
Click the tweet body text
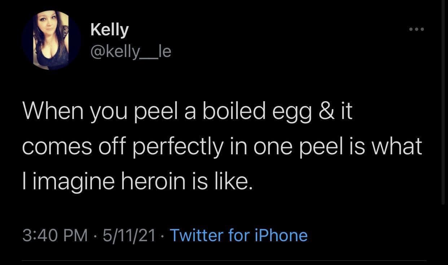click(221, 146)
